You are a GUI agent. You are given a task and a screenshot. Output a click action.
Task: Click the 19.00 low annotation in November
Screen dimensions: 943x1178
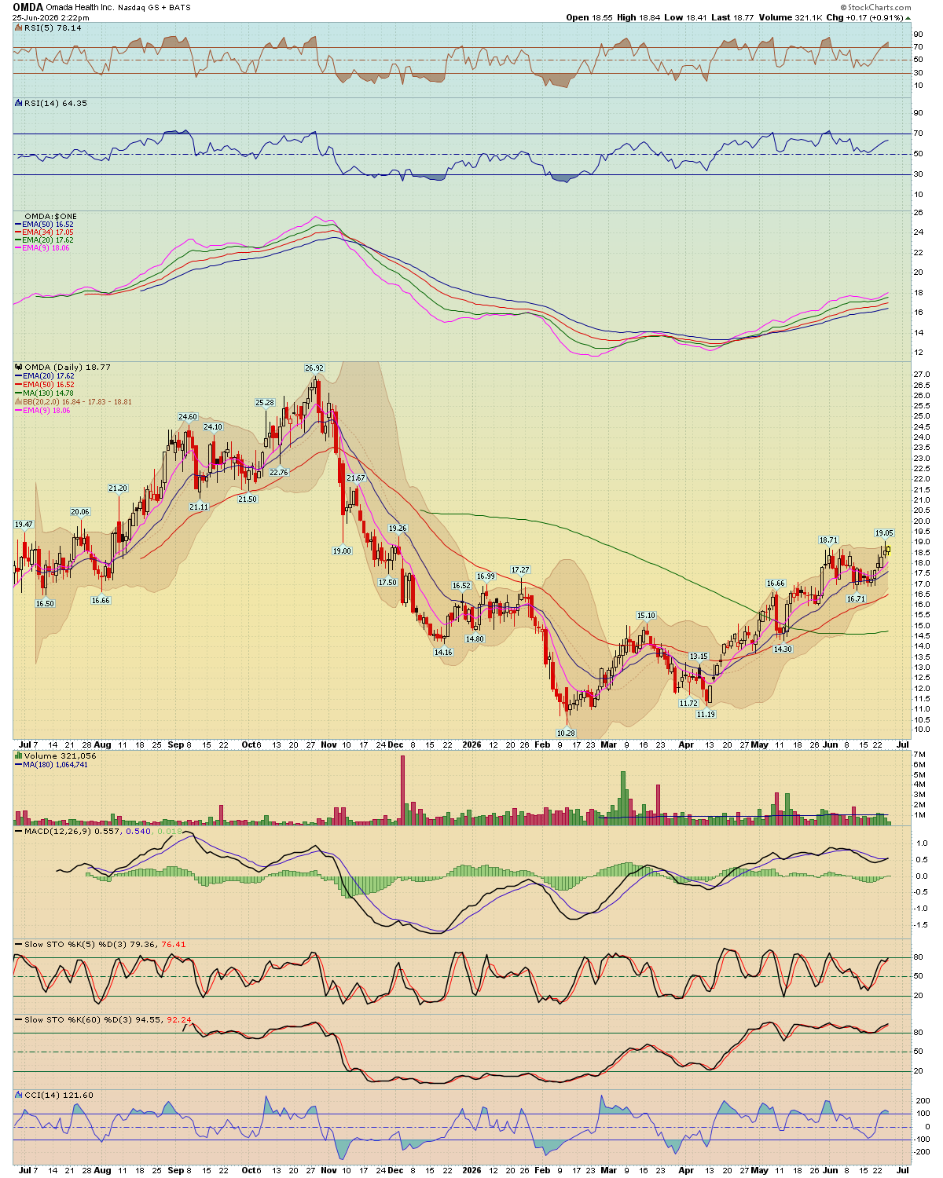pos(342,551)
